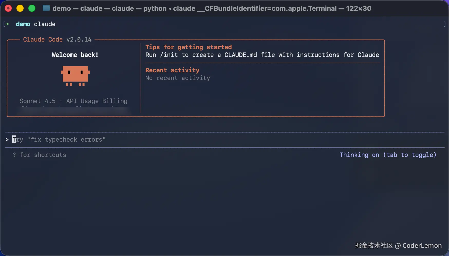Click the "Welcome back!" message

[75, 55]
